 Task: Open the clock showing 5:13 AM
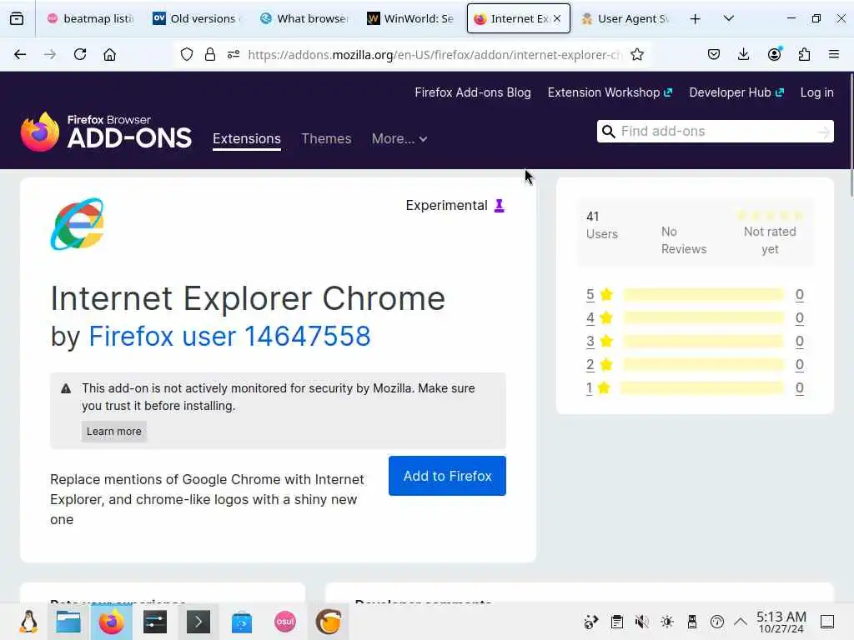pyautogui.click(x=781, y=622)
